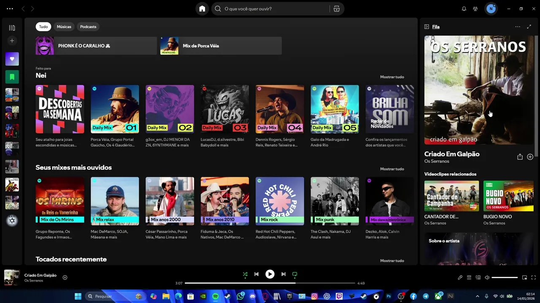Mute the volume speaker icon
Viewport: 540px width, 303px height.
click(x=487, y=277)
